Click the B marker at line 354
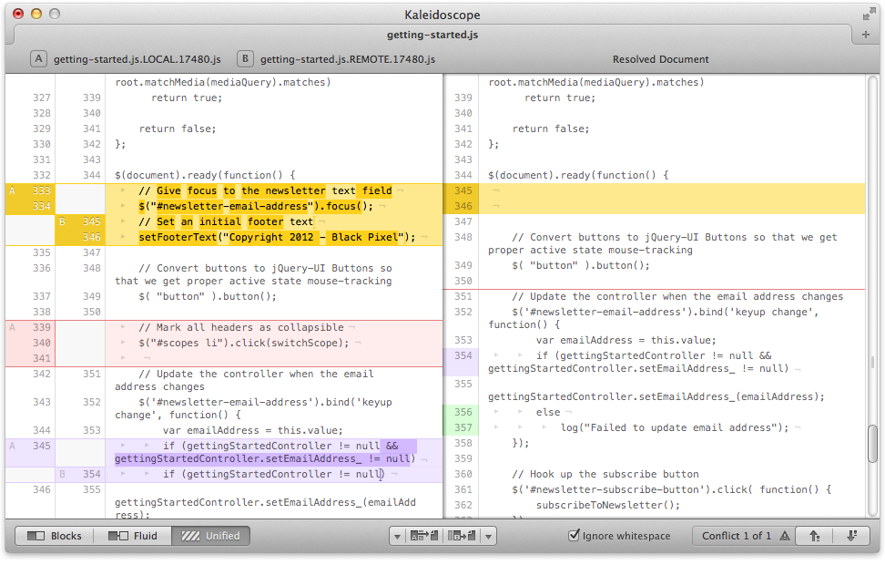 tap(62, 474)
